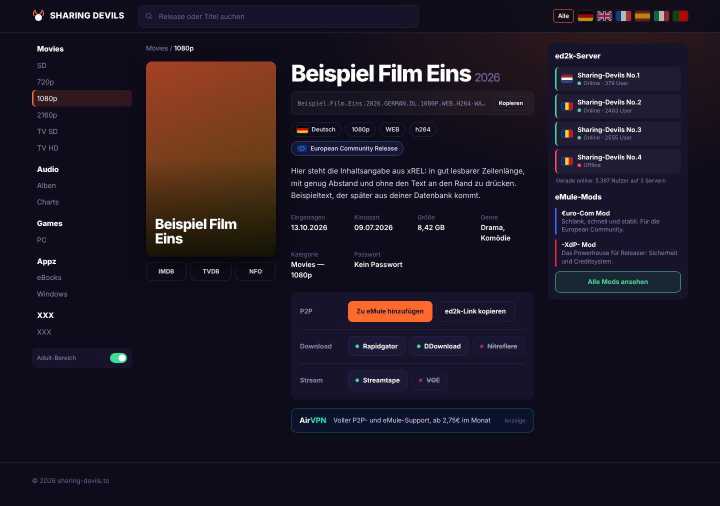Select the French flag language filter
Viewport: 720px width, 506px height.
click(623, 16)
